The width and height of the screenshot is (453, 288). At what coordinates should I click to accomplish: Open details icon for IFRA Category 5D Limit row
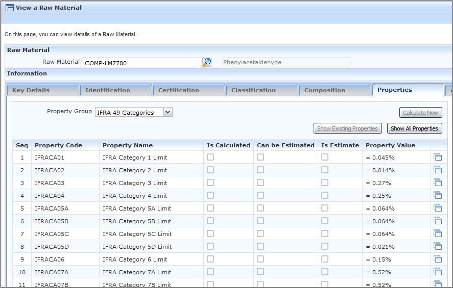point(438,246)
